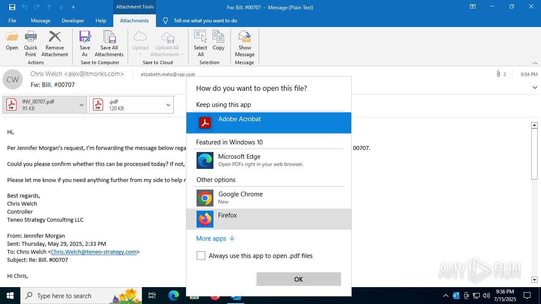Click Save All Attachments
541x304 pixels.
click(109, 43)
